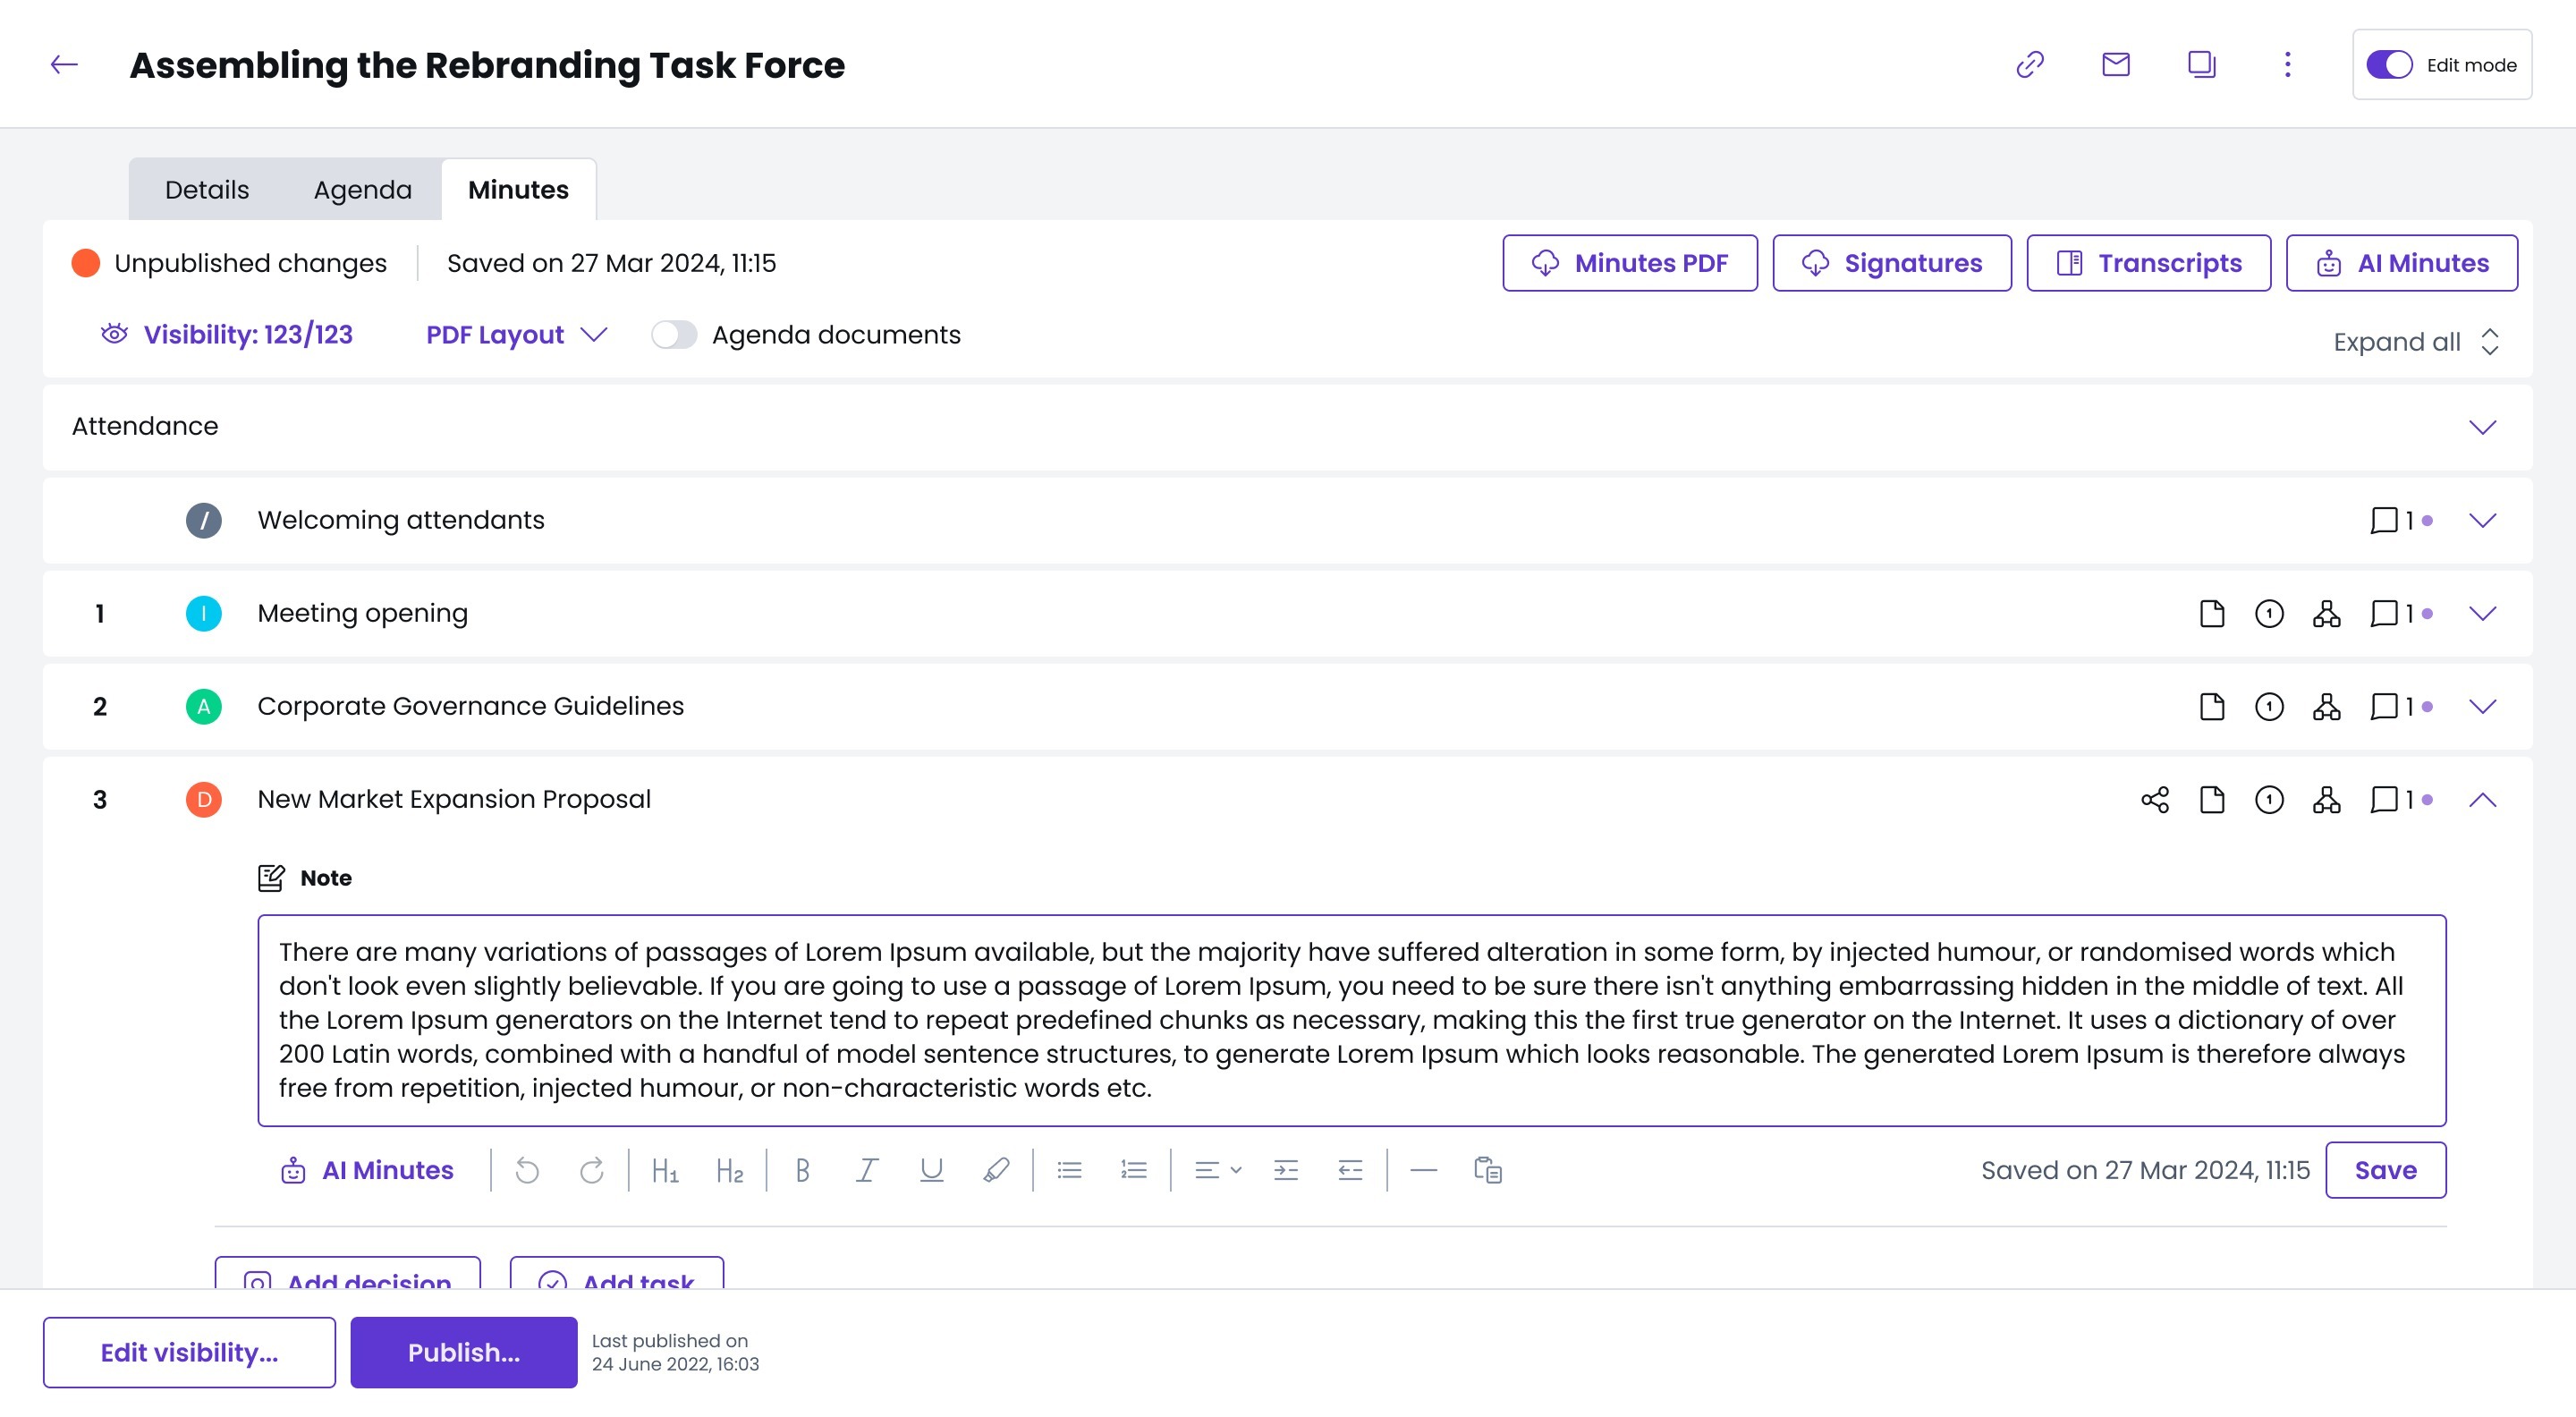
Task: Click the envelope email icon
Action: point(2115,65)
